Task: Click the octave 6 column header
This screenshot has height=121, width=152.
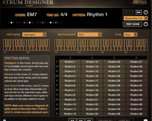Action: tap(136, 57)
